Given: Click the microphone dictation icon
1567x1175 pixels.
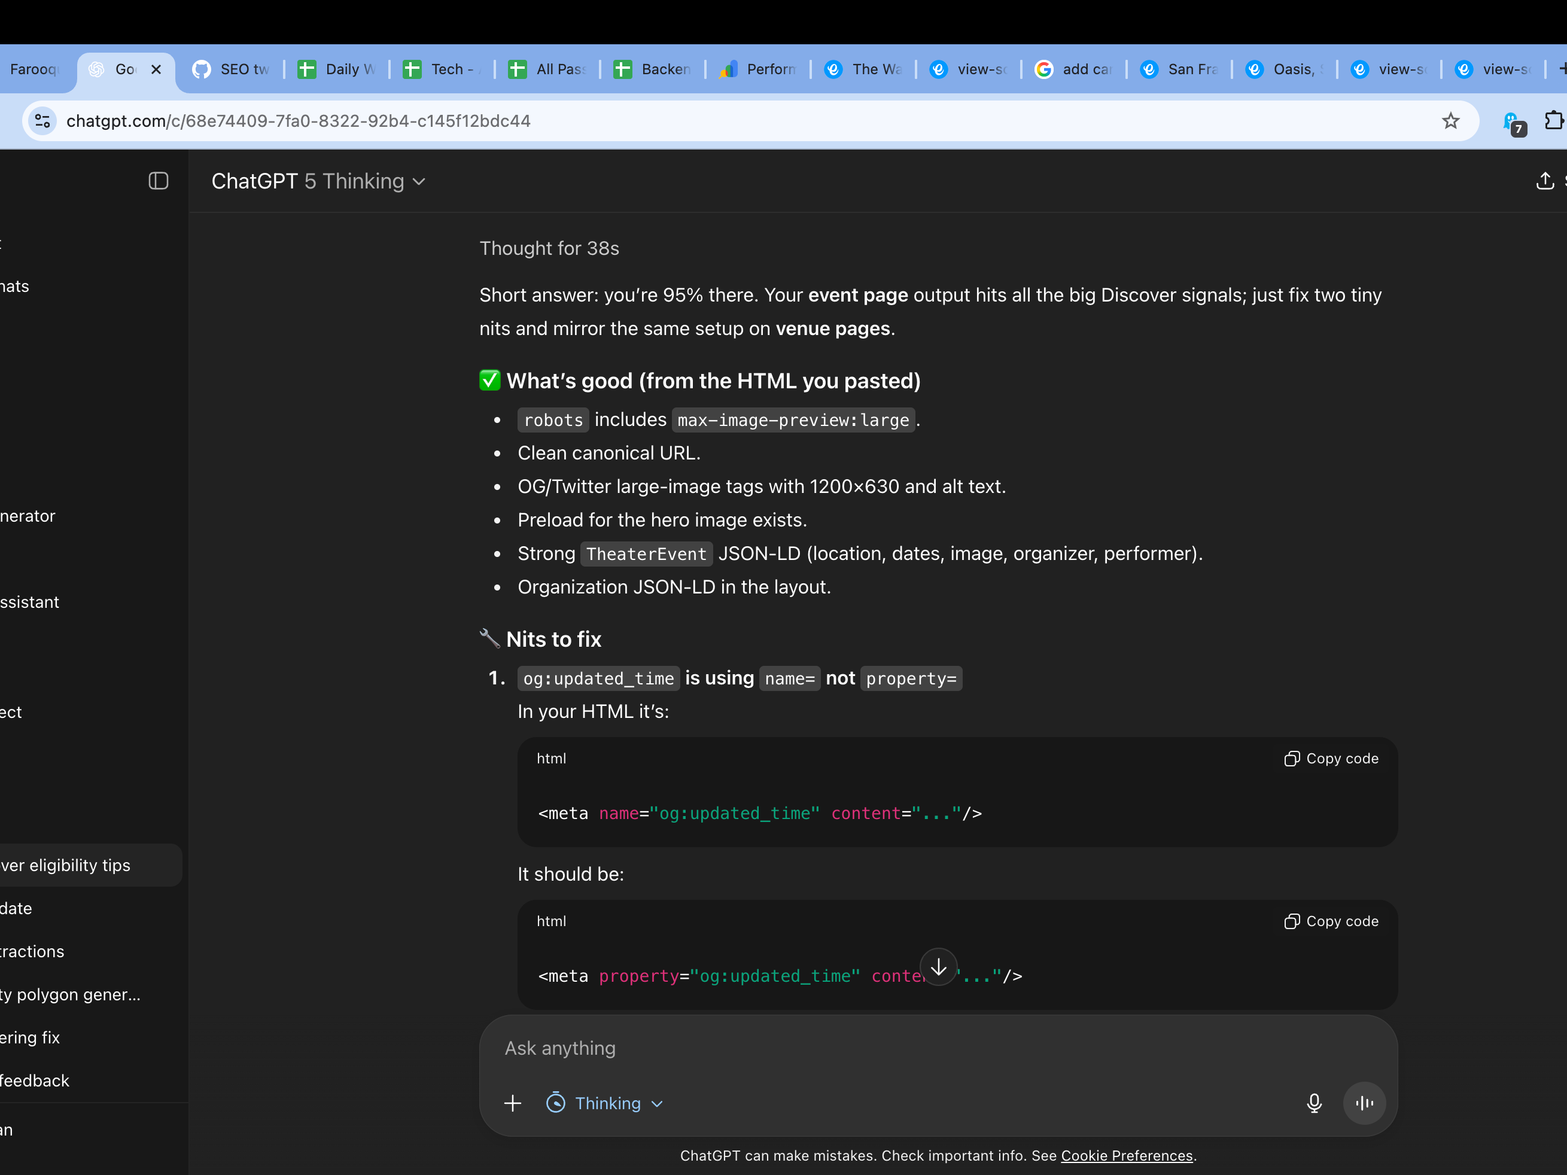Looking at the screenshot, I should point(1313,1103).
